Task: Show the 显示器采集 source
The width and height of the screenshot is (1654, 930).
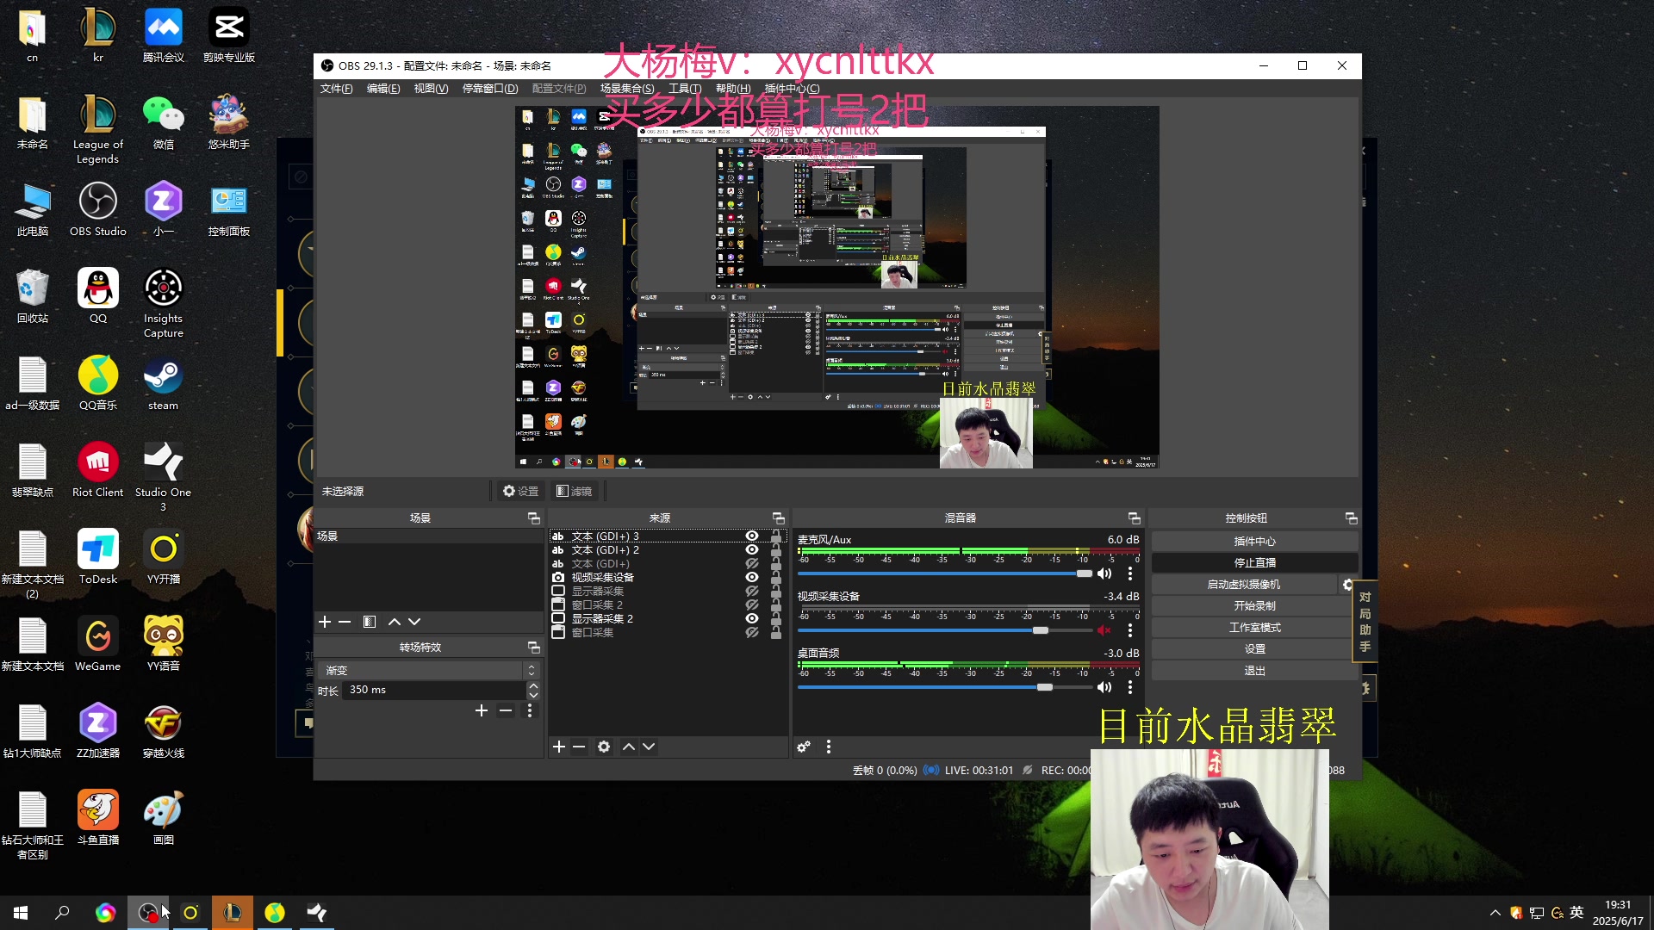Action: tap(752, 592)
